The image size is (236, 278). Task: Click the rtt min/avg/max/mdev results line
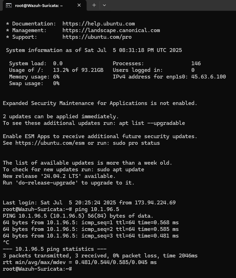pos(80,262)
